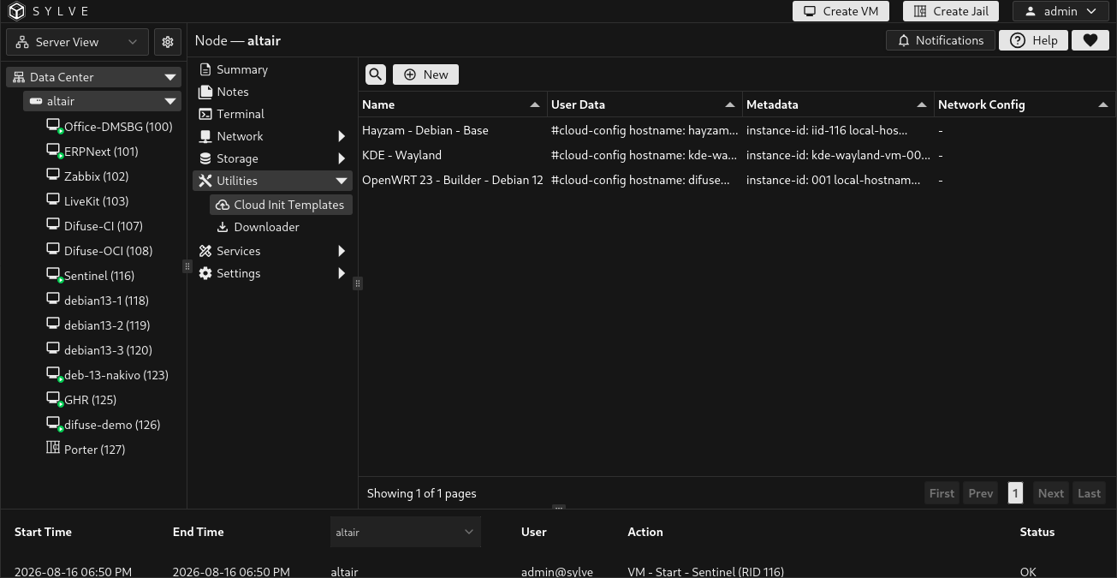This screenshot has width=1117, height=578.
Task: Click the node menu resize handle
Action: [358, 283]
